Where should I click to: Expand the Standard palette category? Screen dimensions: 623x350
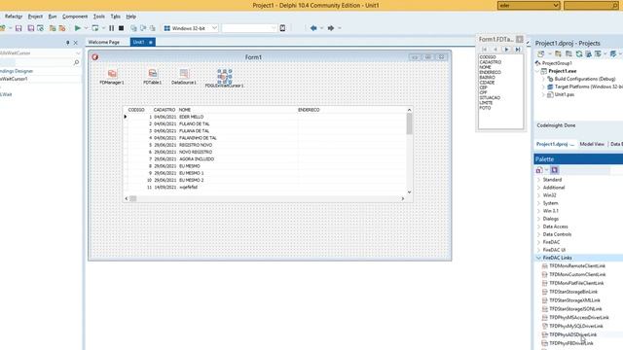(x=538, y=180)
